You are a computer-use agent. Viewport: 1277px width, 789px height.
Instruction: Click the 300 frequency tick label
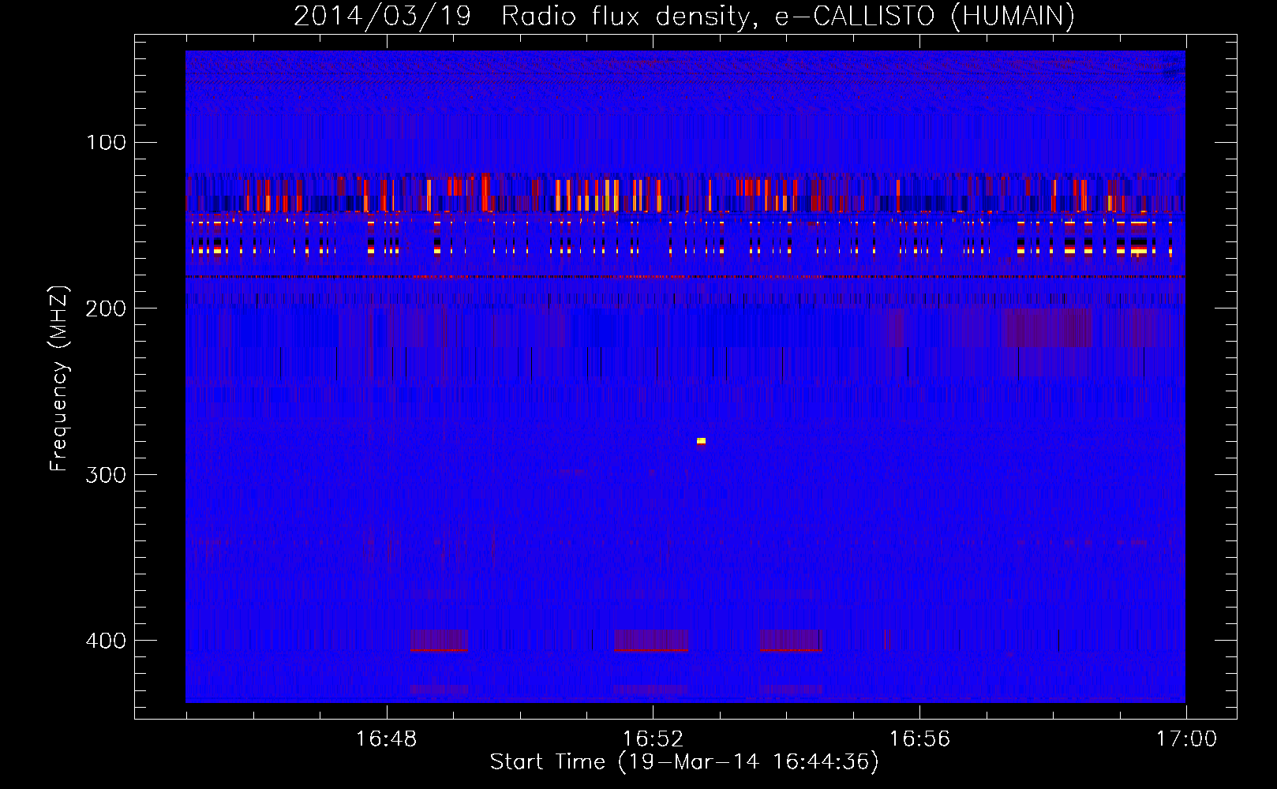pyautogui.click(x=107, y=474)
